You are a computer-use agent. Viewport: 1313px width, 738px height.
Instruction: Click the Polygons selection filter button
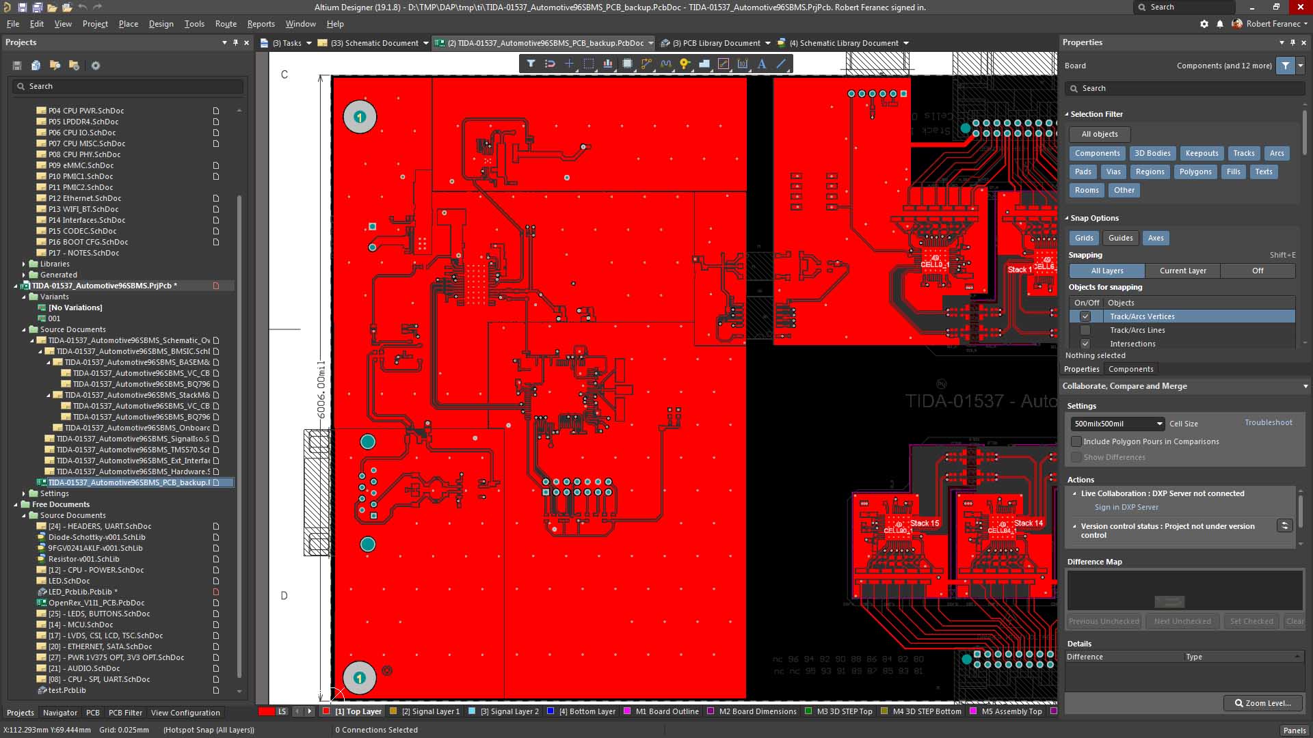tap(1195, 172)
